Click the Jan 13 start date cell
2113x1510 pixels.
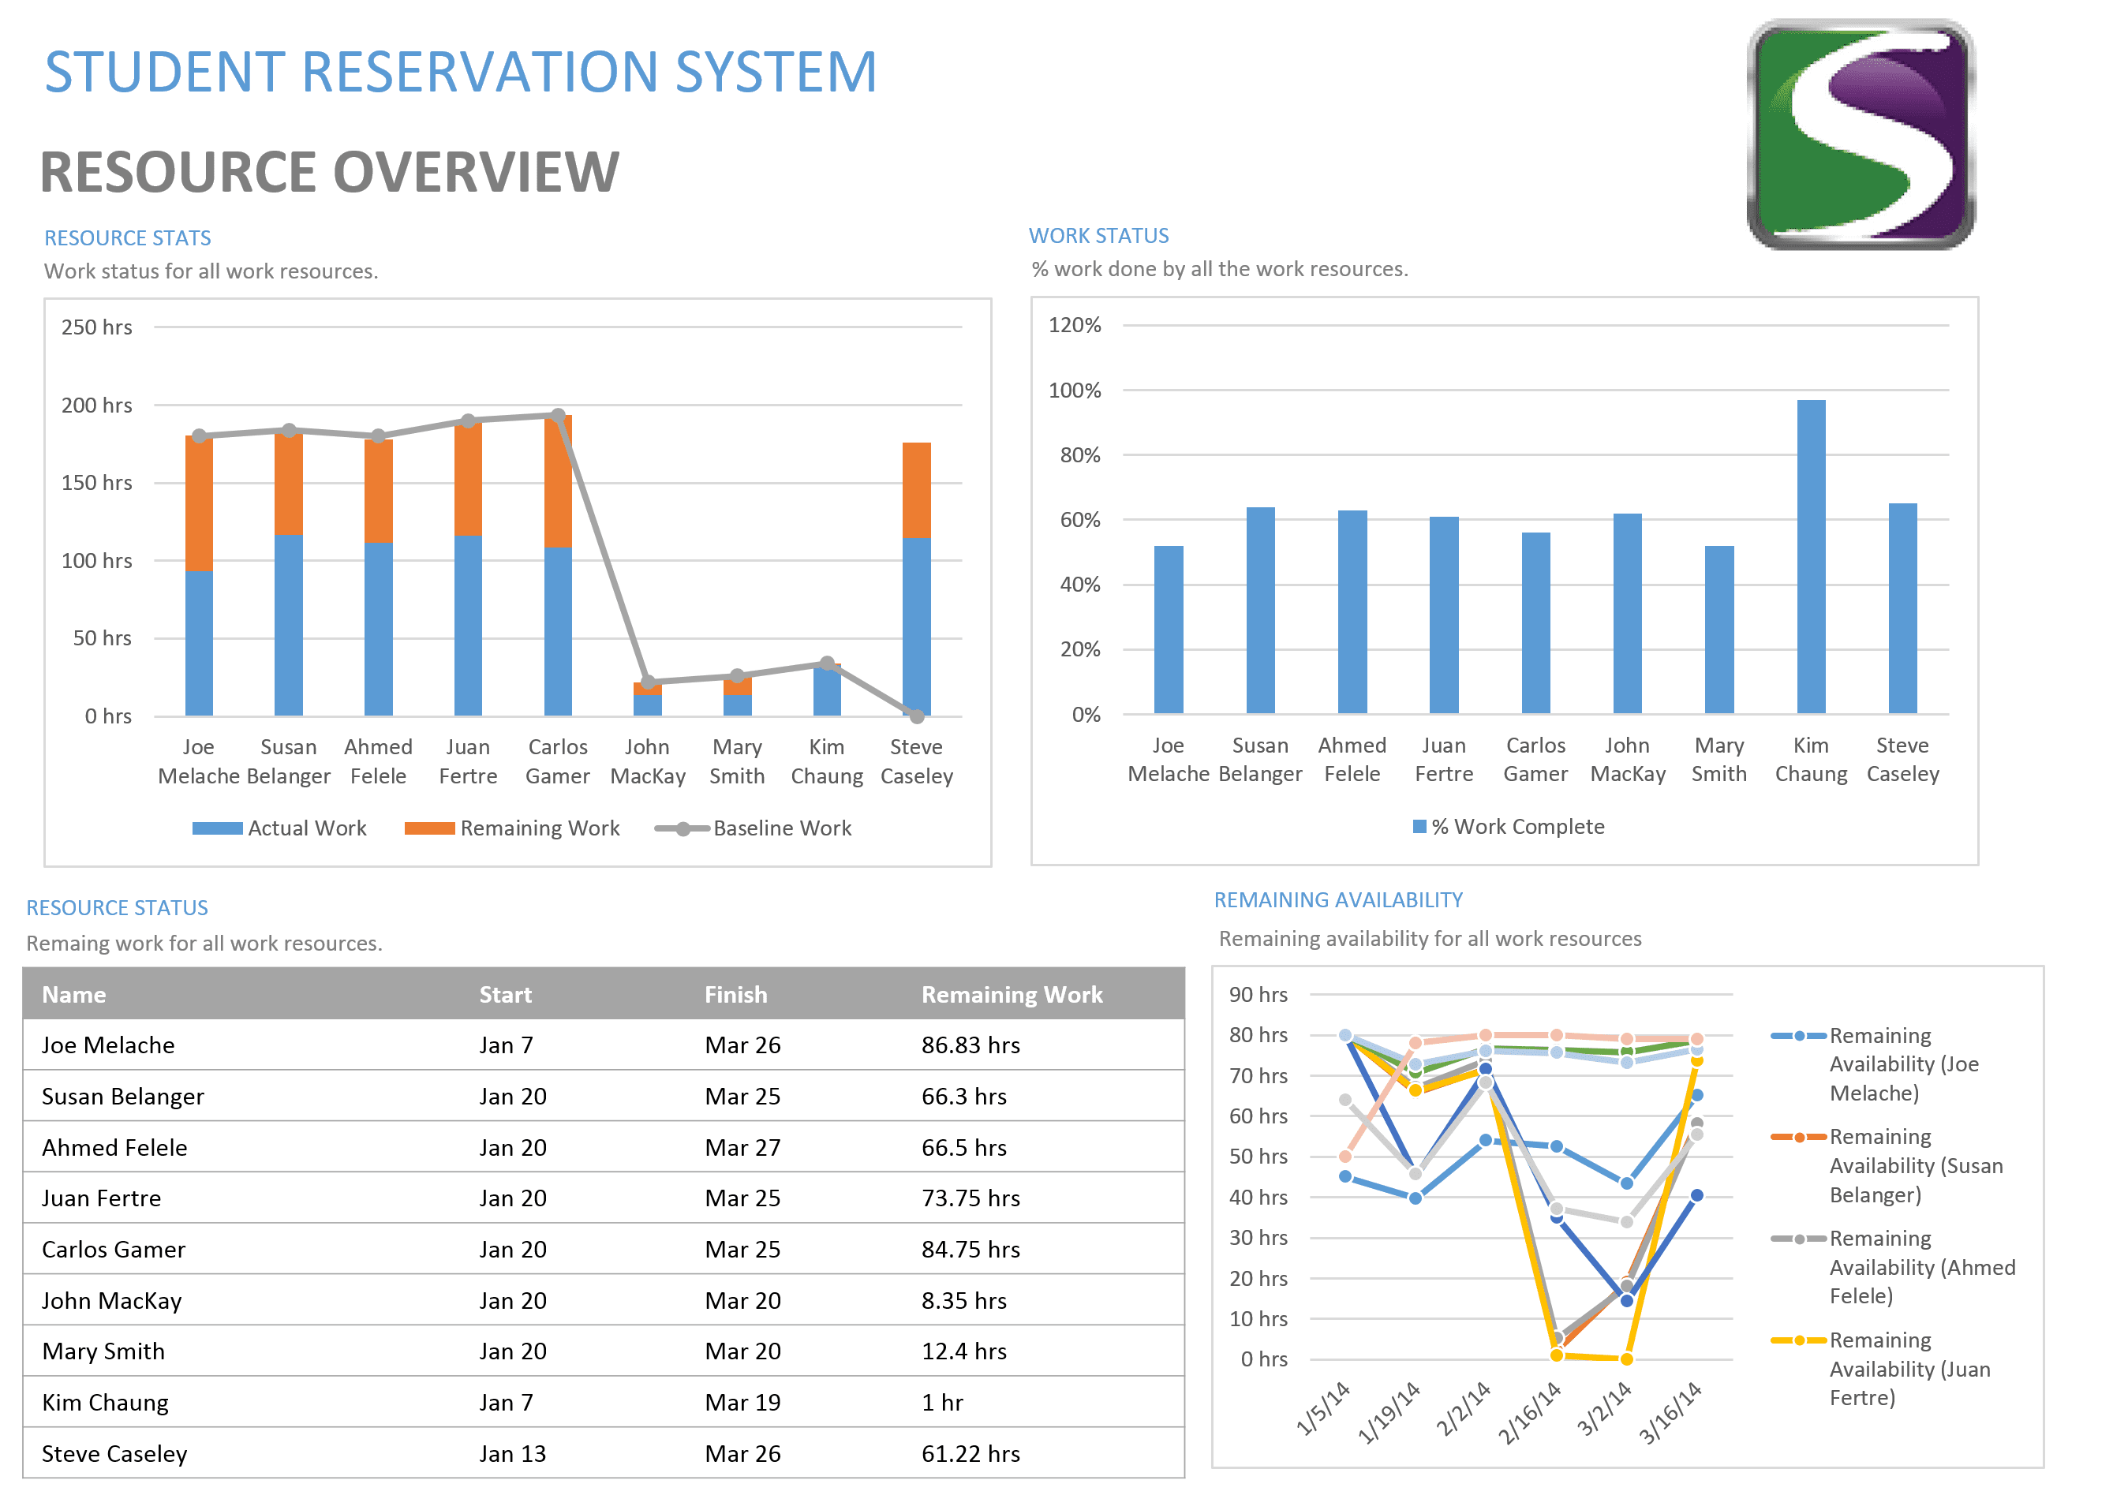coord(512,1453)
